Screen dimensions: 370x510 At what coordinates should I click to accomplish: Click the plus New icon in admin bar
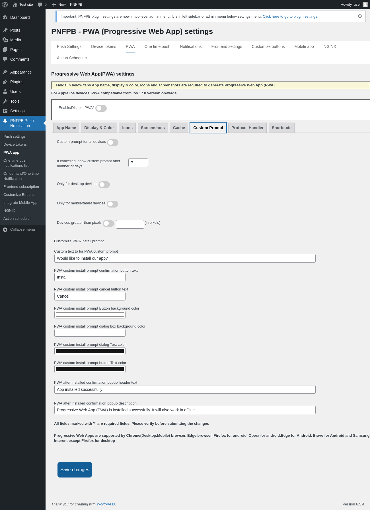tap(54, 5)
